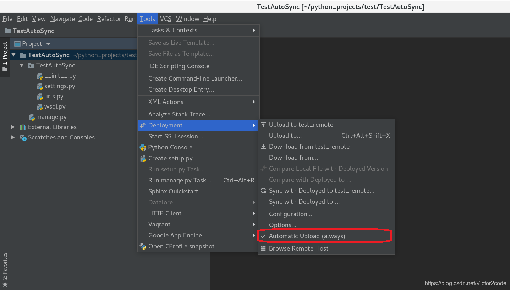Click the Download from test_remote arrow icon
Image resolution: width=510 pixels, height=290 pixels.
point(263,147)
